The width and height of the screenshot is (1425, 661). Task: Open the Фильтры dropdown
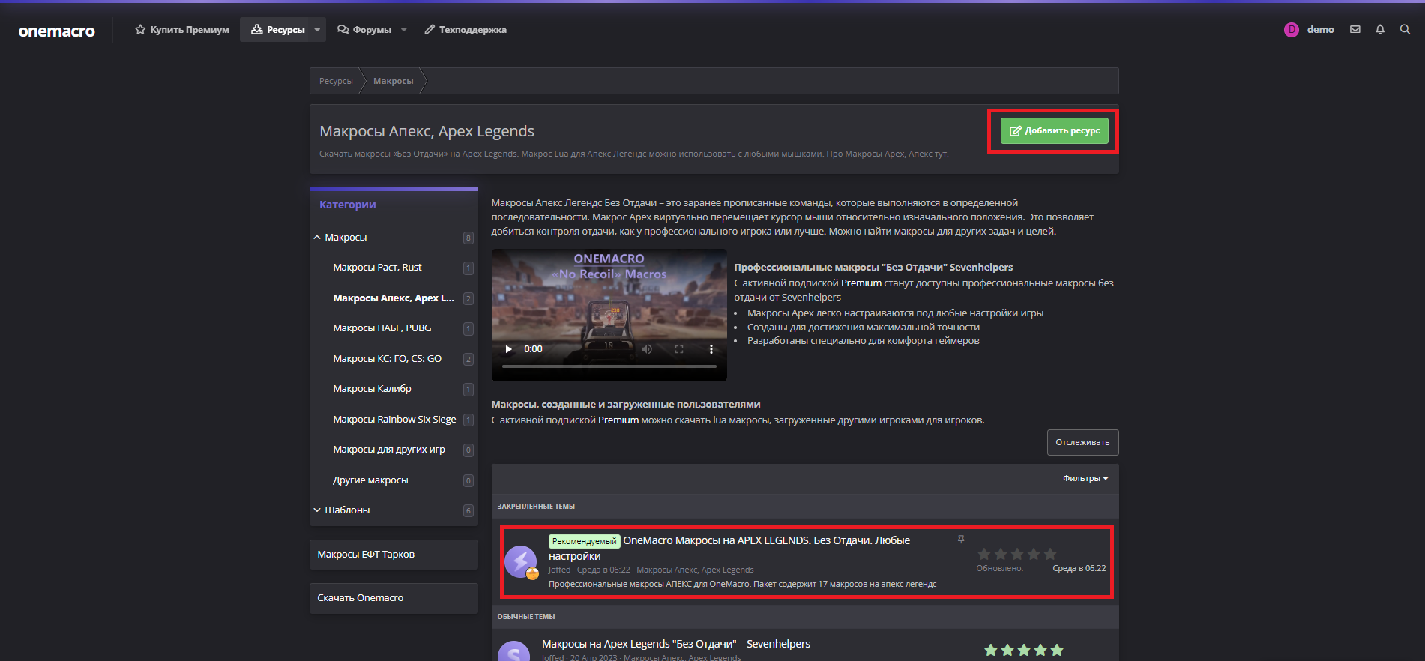point(1085,479)
